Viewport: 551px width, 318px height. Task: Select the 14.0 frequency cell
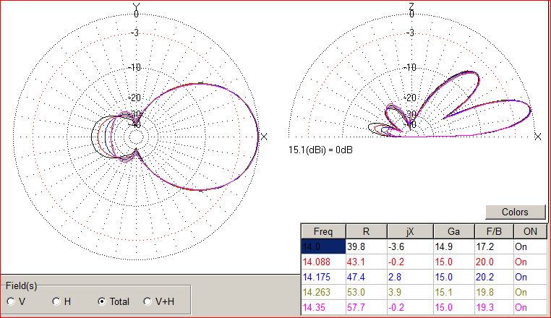tap(322, 246)
